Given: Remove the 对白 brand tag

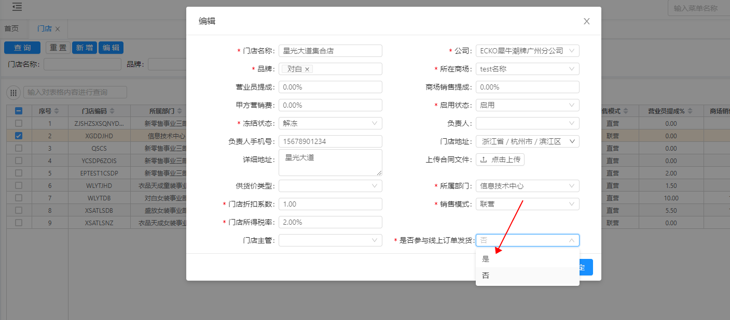Looking at the screenshot, I should point(307,69).
